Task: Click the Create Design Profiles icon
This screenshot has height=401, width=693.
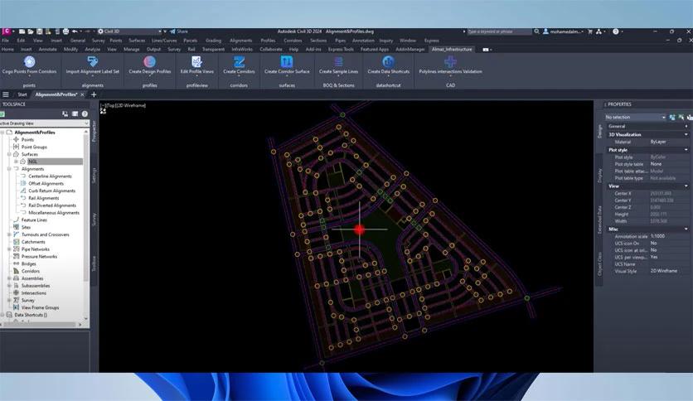Action: tap(150, 61)
